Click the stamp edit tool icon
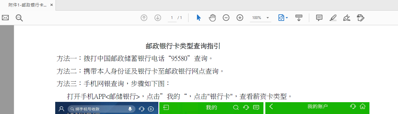 point(361,18)
